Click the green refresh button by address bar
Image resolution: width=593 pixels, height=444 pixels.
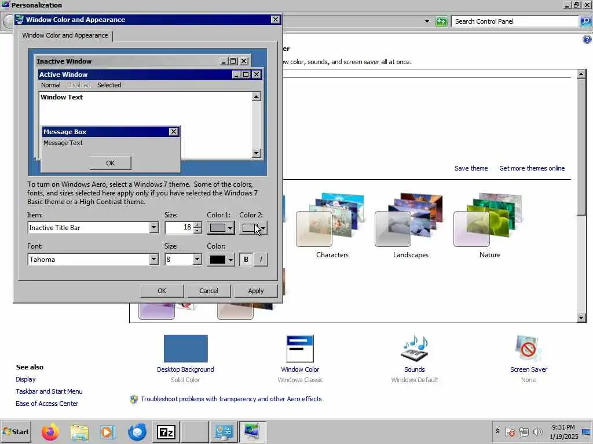(x=441, y=21)
